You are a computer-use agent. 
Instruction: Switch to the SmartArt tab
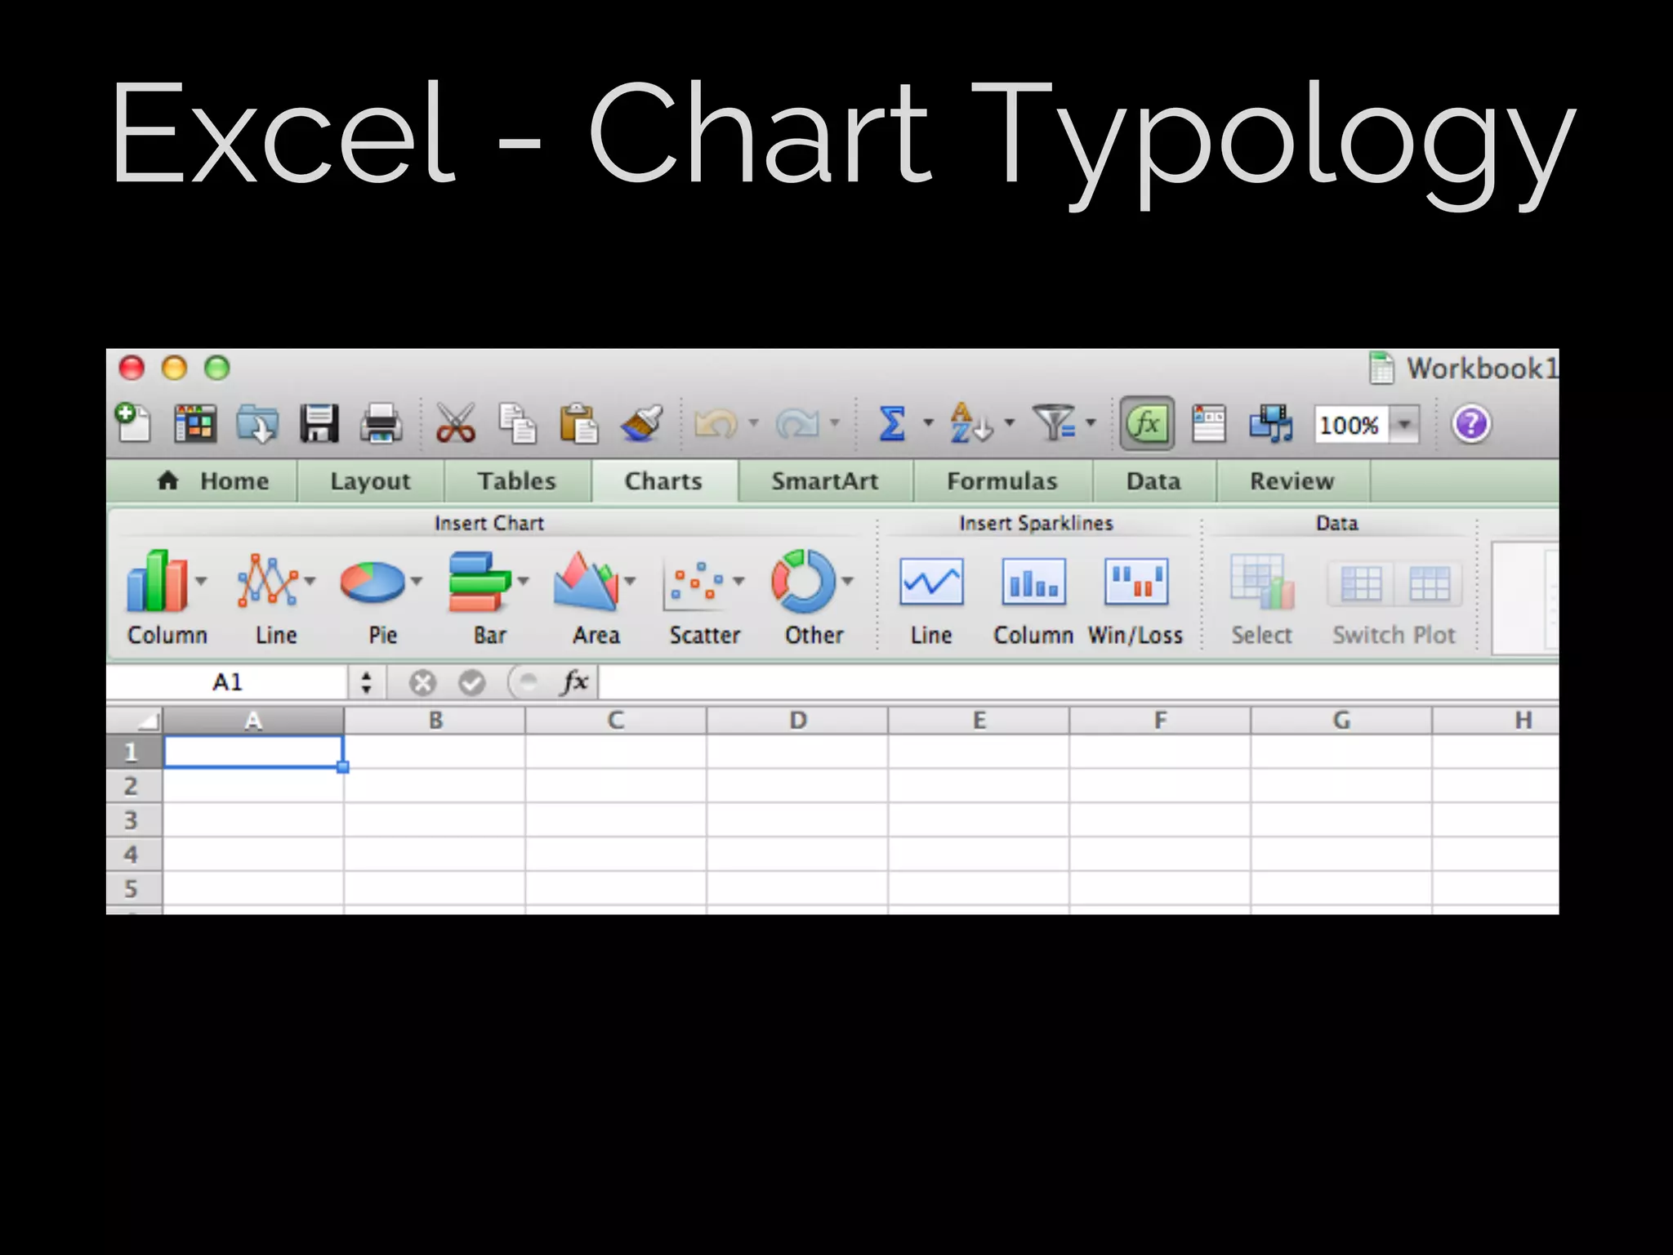825,481
